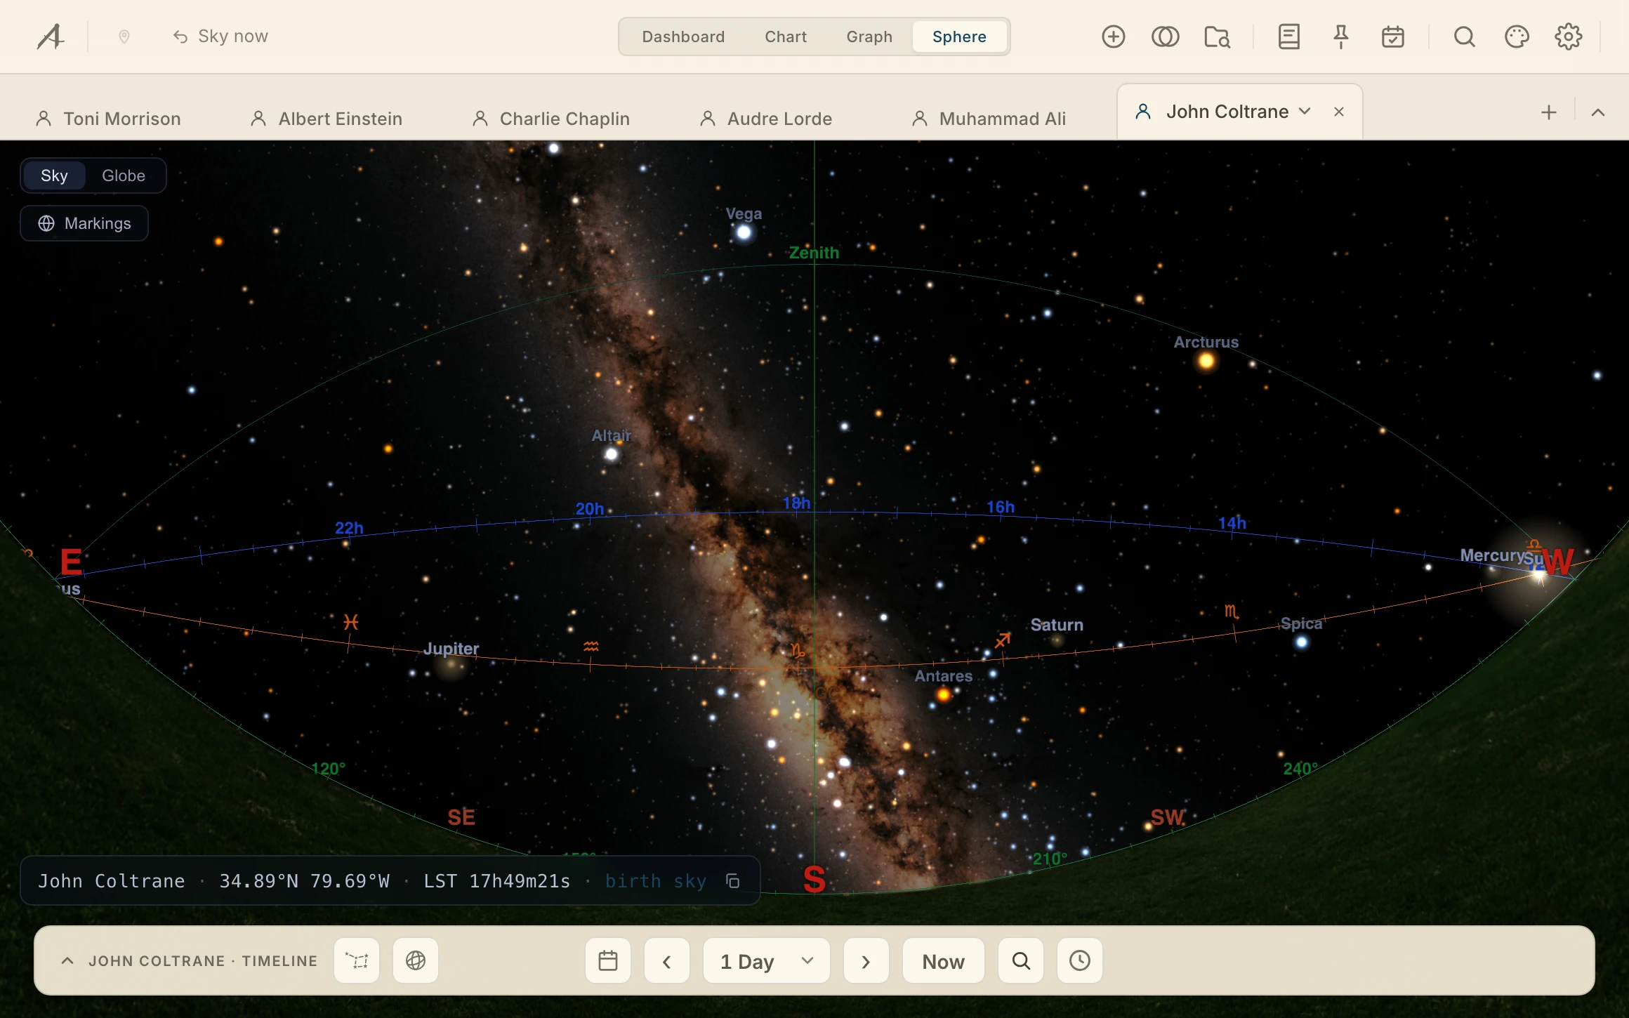Image resolution: width=1629 pixels, height=1018 pixels.
Task: Click the Sky now button
Action: point(220,37)
